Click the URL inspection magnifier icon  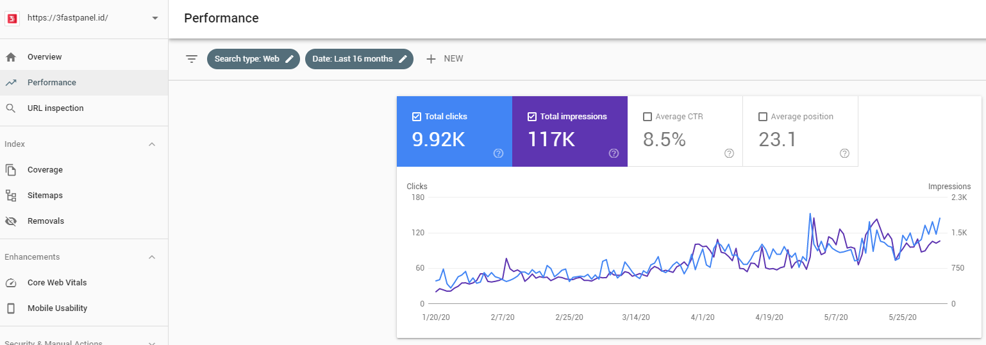point(11,108)
